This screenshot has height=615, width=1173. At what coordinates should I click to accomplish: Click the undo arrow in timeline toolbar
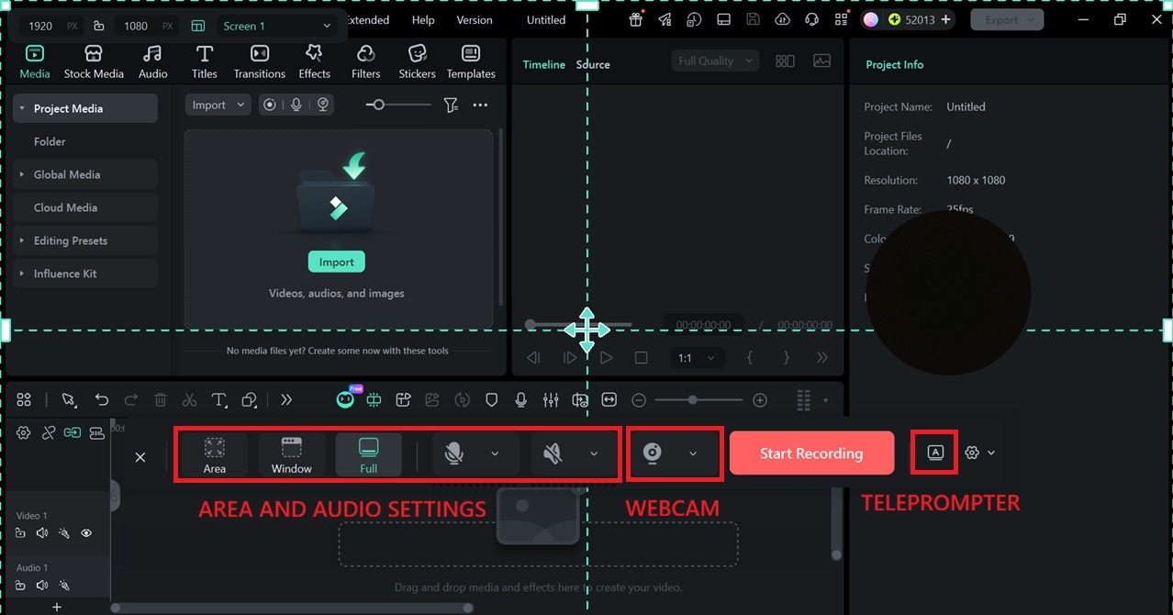102,400
